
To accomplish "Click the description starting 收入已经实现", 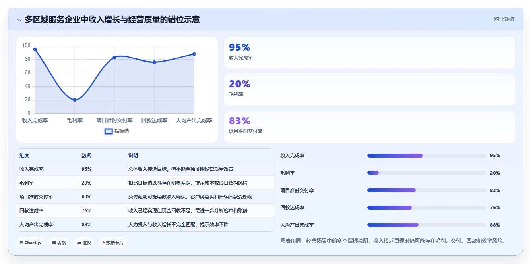I will (x=188, y=210).
